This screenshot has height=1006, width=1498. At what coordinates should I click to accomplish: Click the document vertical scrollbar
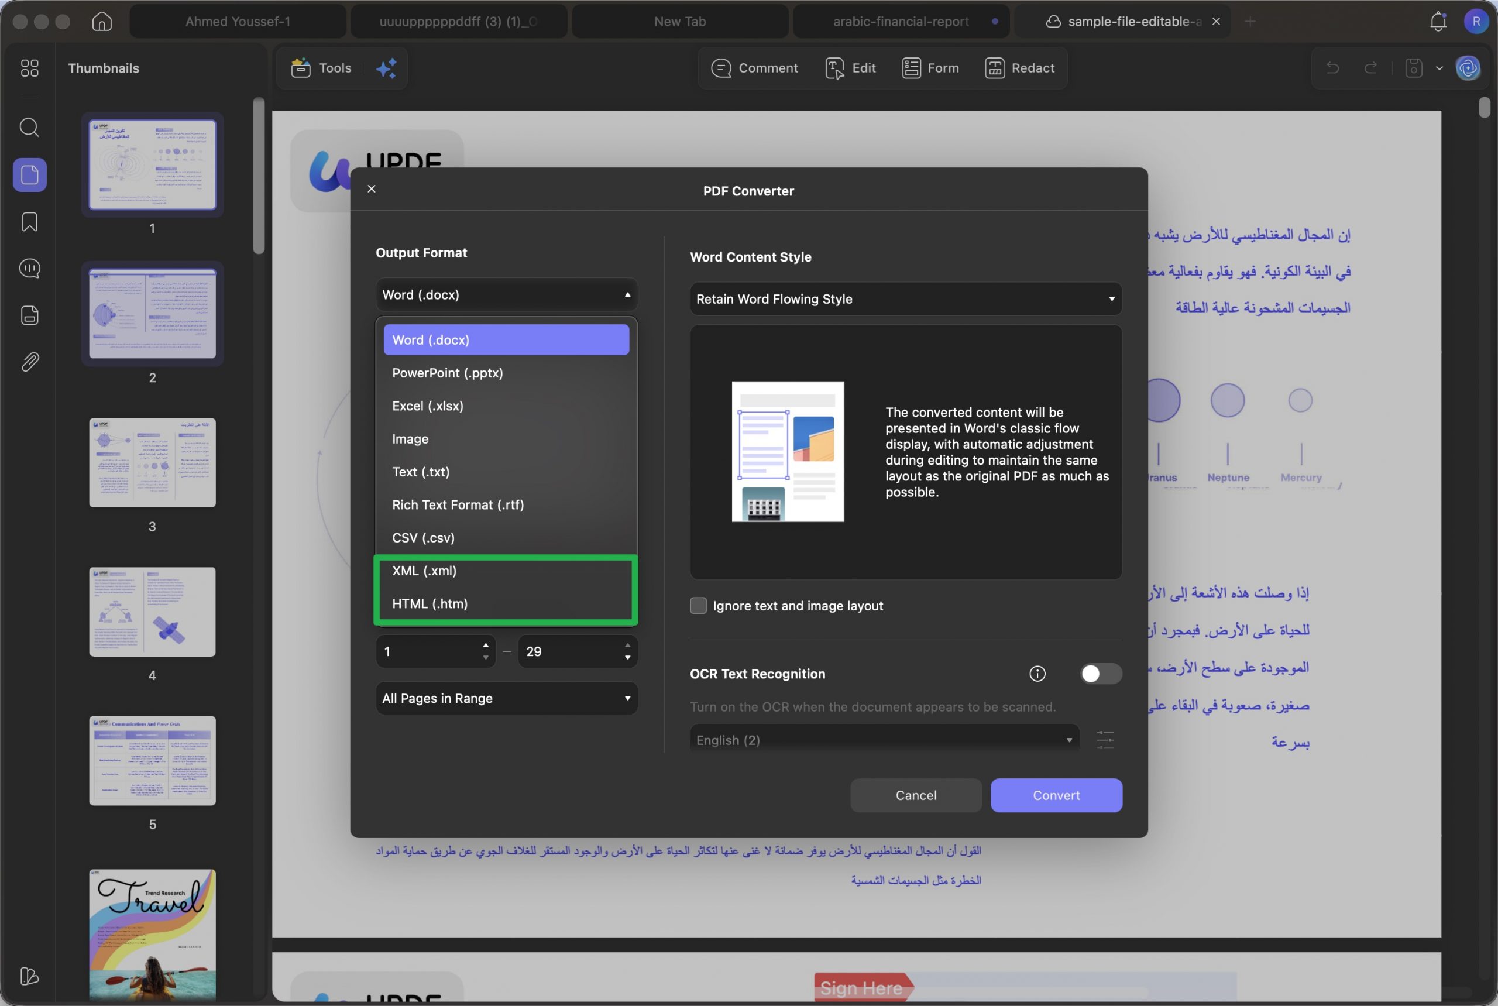point(1484,107)
